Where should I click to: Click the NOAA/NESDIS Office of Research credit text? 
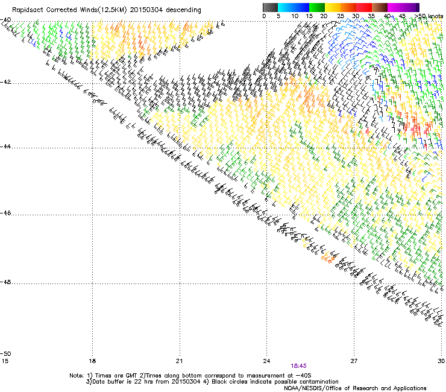(x=355, y=388)
